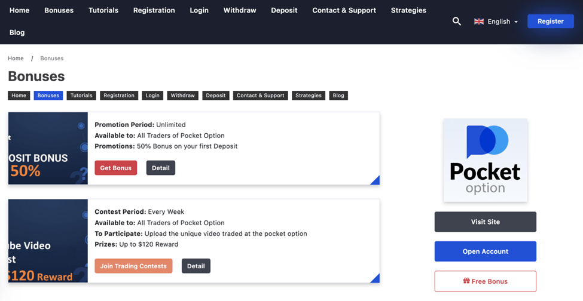Viewport: 583px width, 301px height.
Task: Open Strategies in top navigation bar
Action: pyautogui.click(x=408, y=10)
